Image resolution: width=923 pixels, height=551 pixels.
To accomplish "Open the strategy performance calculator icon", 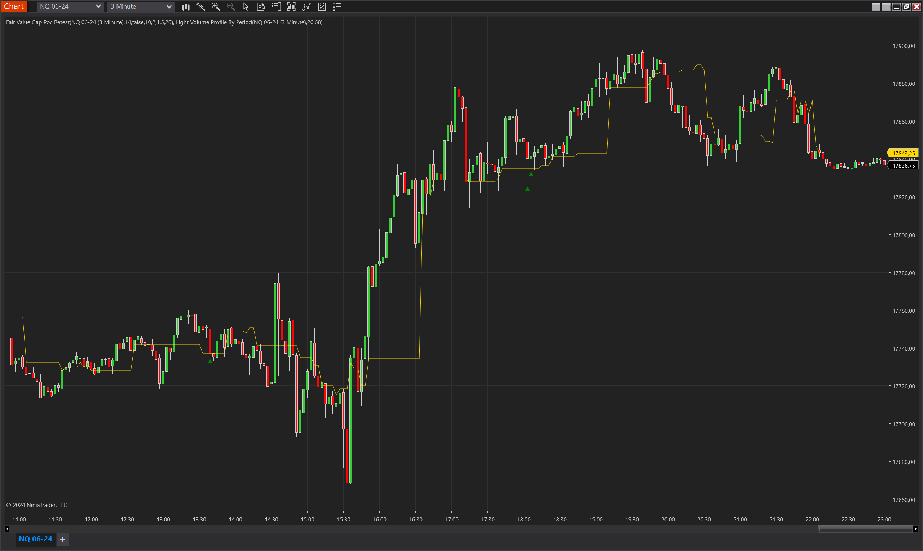I will click(322, 6).
